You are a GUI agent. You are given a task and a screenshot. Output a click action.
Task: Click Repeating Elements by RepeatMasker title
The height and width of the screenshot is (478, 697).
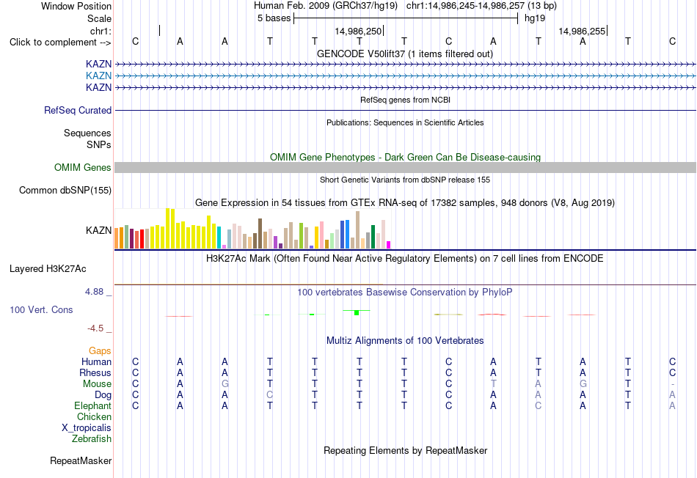pyautogui.click(x=406, y=450)
